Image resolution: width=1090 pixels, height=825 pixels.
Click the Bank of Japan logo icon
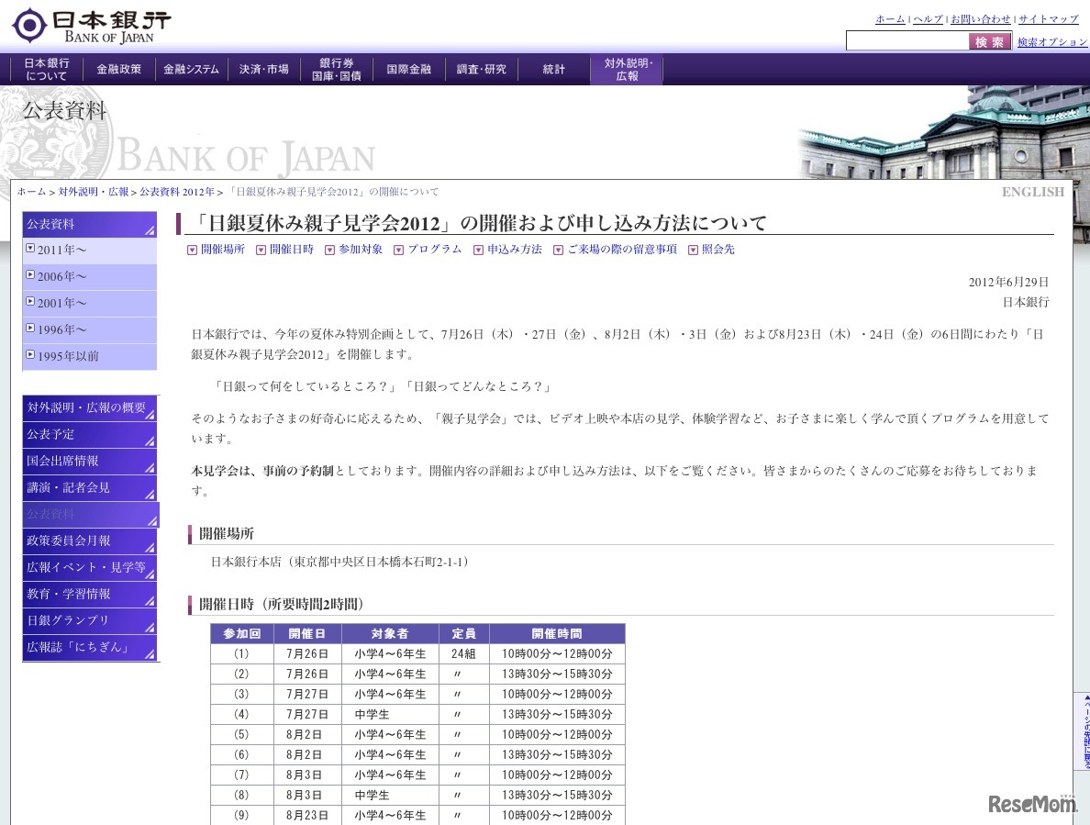pyautogui.click(x=30, y=25)
